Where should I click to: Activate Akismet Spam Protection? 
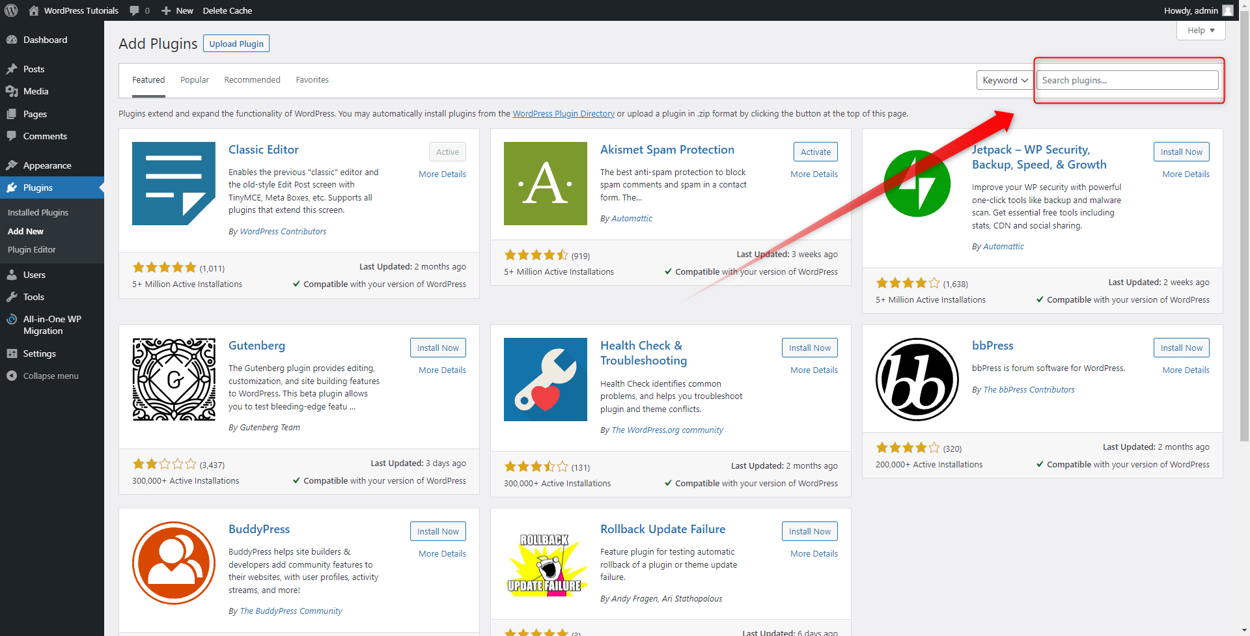(815, 152)
